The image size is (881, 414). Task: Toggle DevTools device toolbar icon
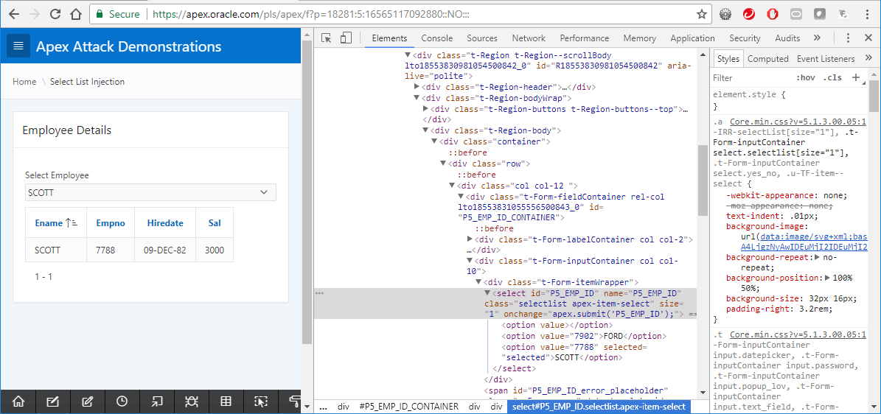[346, 38]
